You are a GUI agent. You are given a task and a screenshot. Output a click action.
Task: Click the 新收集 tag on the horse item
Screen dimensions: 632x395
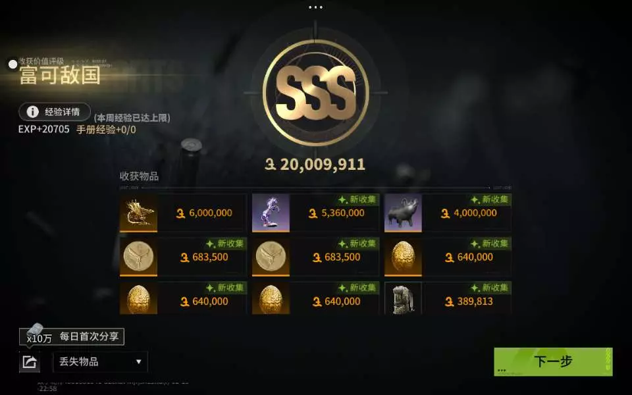[357, 199]
